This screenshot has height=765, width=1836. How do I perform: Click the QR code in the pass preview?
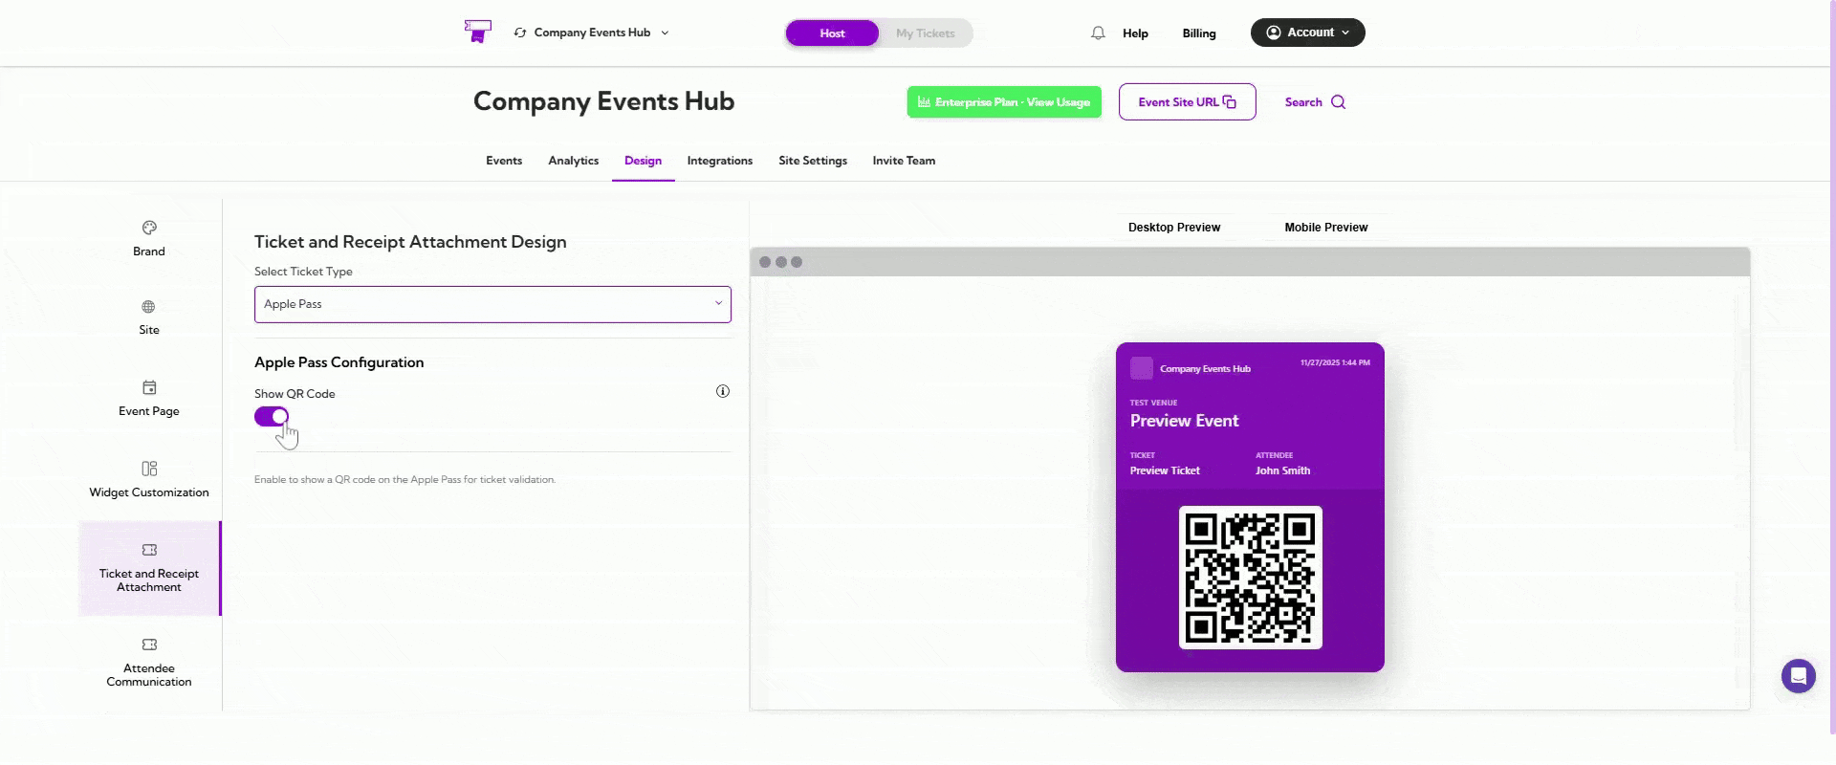pyautogui.click(x=1251, y=578)
